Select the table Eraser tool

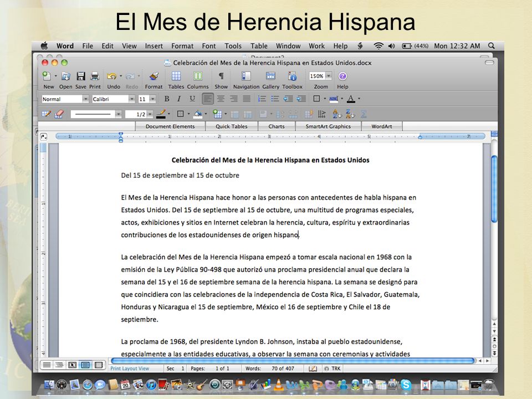click(x=59, y=114)
